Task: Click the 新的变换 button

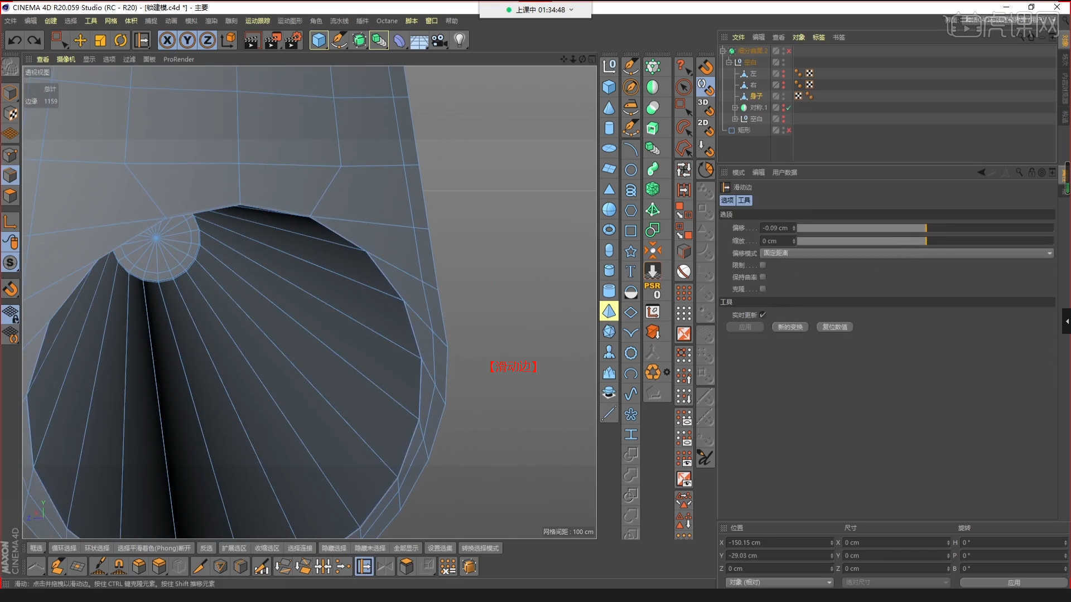Action: pyautogui.click(x=790, y=327)
